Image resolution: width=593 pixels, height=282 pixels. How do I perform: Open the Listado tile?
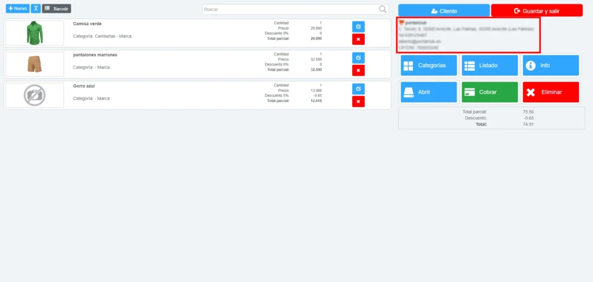point(490,65)
